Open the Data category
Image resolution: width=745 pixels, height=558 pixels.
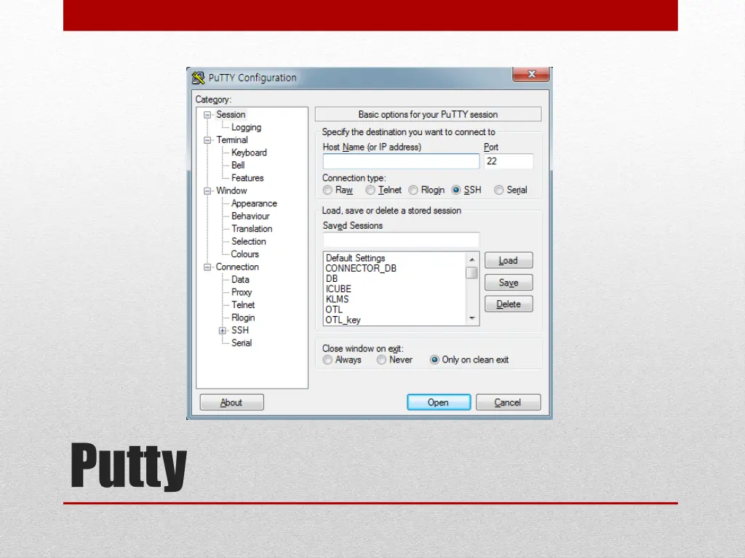(240, 280)
